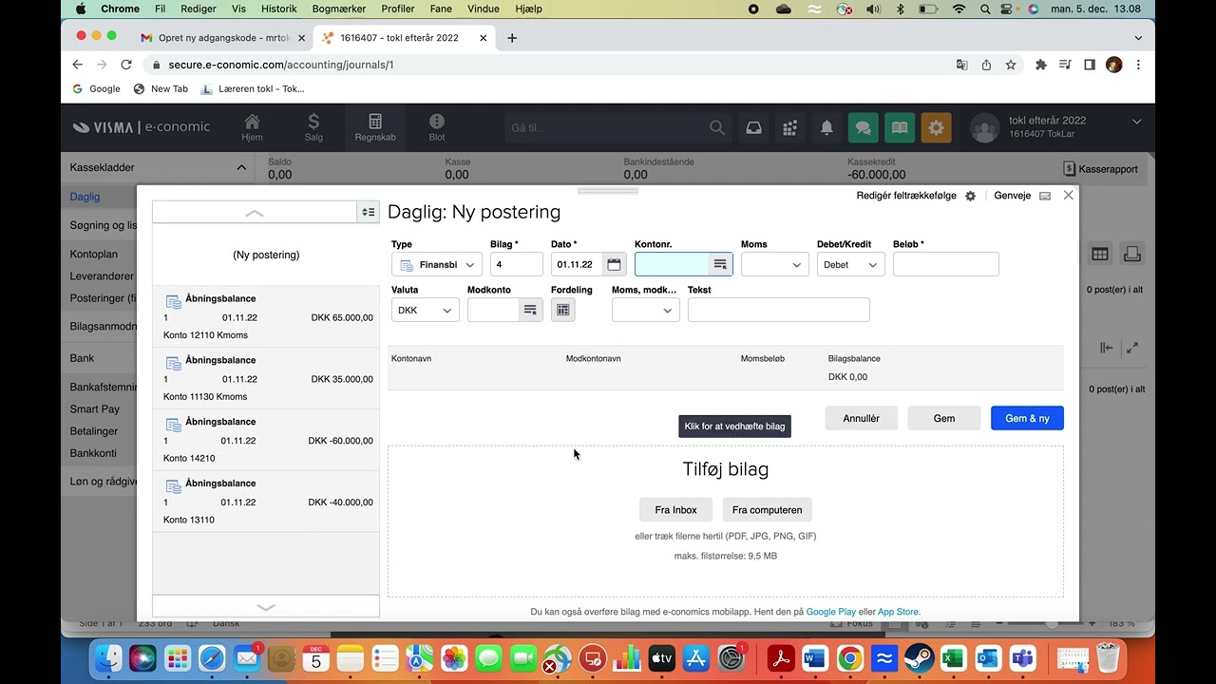Screen dimensions: 1216x684
Task: Click the search magnifier in Gå til
Action: (717, 127)
